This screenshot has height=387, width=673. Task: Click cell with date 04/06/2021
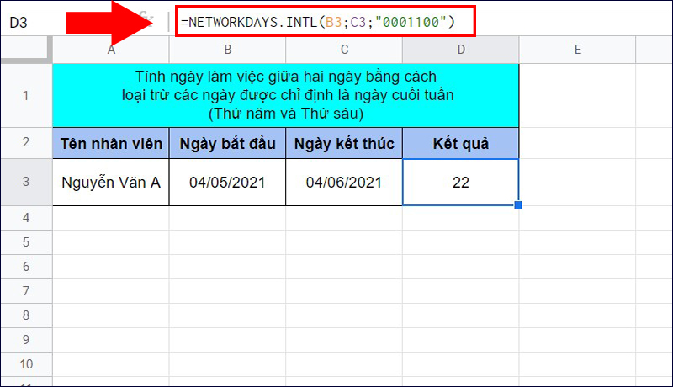click(x=344, y=183)
